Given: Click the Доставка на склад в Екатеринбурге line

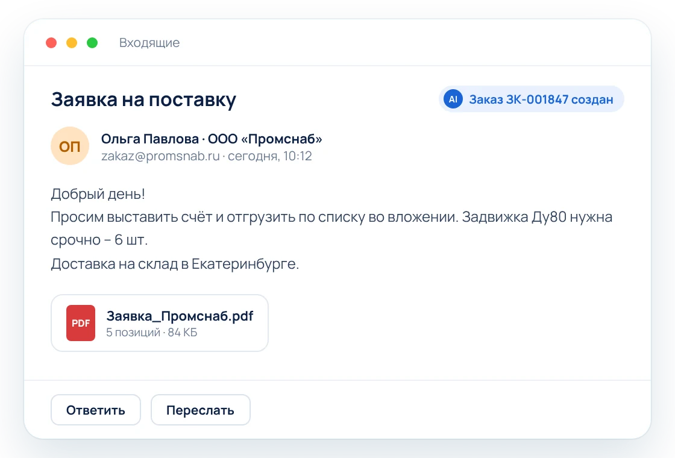Looking at the screenshot, I should 175,263.
